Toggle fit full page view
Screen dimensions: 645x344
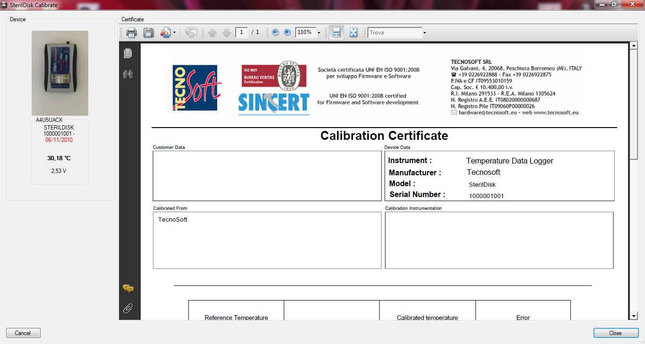354,33
